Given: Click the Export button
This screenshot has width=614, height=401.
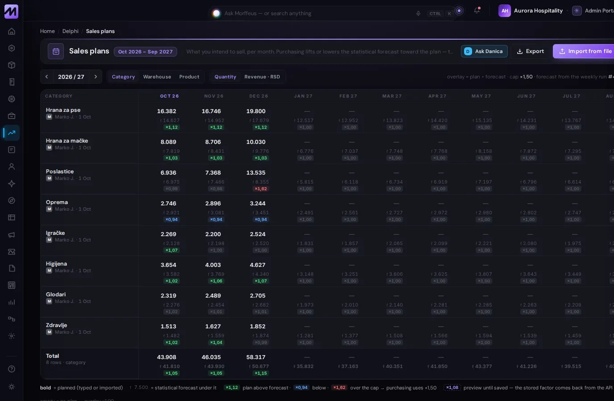Looking at the screenshot, I should (530, 51).
